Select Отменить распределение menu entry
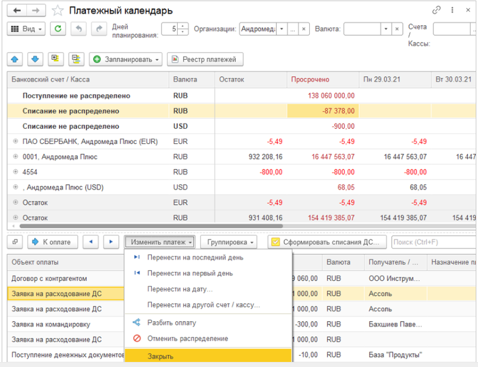 (x=187, y=338)
